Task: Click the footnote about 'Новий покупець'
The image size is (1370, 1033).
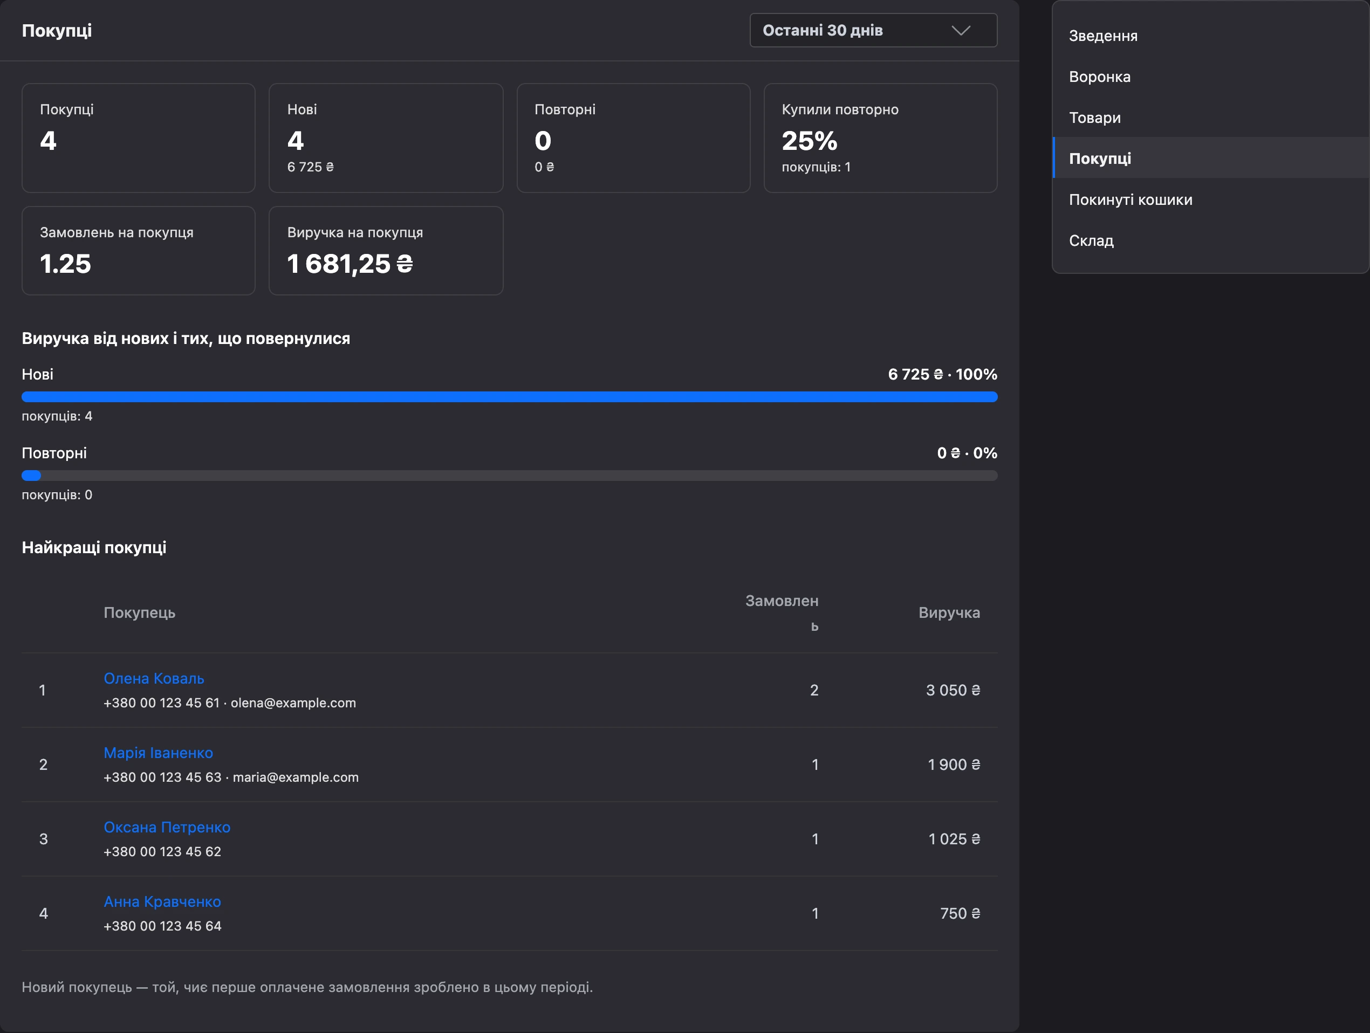Action: pyautogui.click(x=307, y=987)
